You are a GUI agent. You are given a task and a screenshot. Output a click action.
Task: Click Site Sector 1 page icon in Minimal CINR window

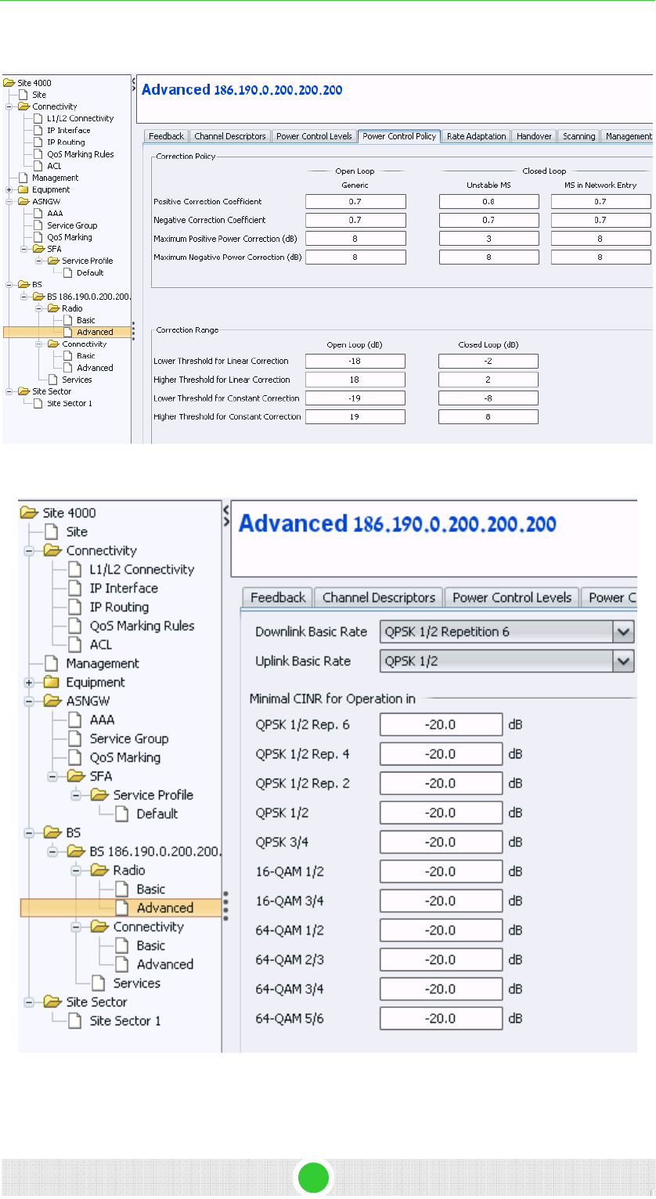tap(75, 1021)
